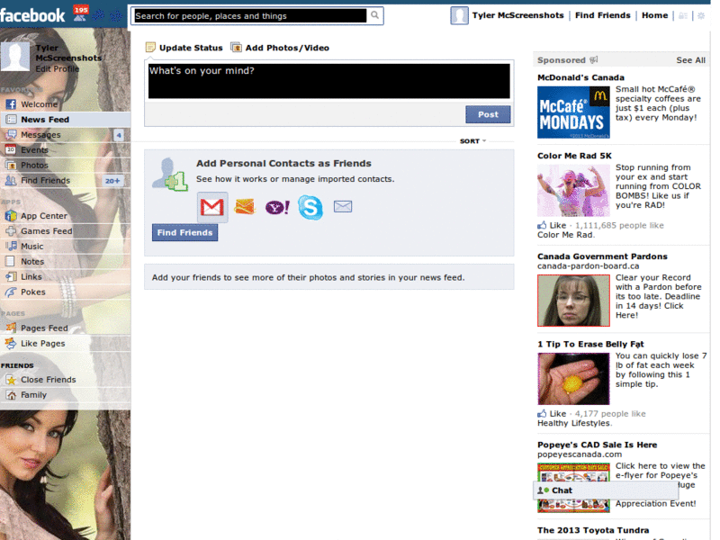Click Canada Government Pardons ad title
This screenshot has height=540, width=720.
[x=602, y=256]
